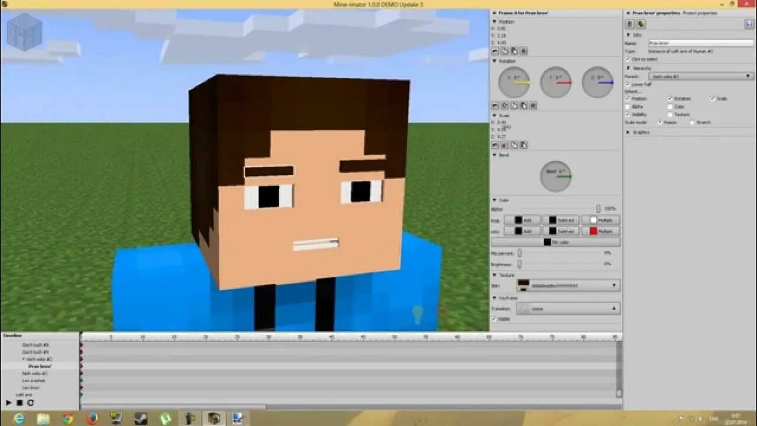The image size is (757, 426).
Task: Click the trash icon in the properties panel
Action: (x=630, y=24)
